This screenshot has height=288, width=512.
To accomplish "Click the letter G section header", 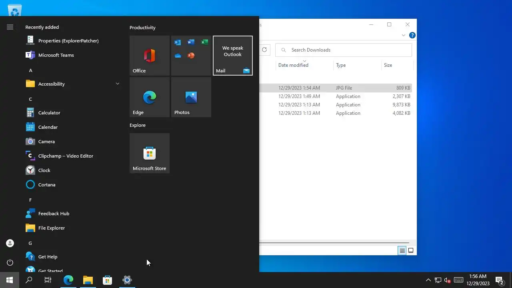I will click(x=30, y=243).
